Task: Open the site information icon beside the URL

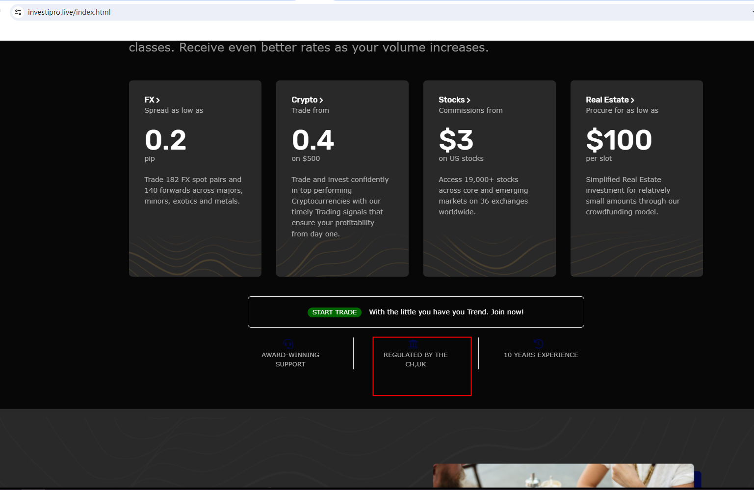Action: click(18, 12)
